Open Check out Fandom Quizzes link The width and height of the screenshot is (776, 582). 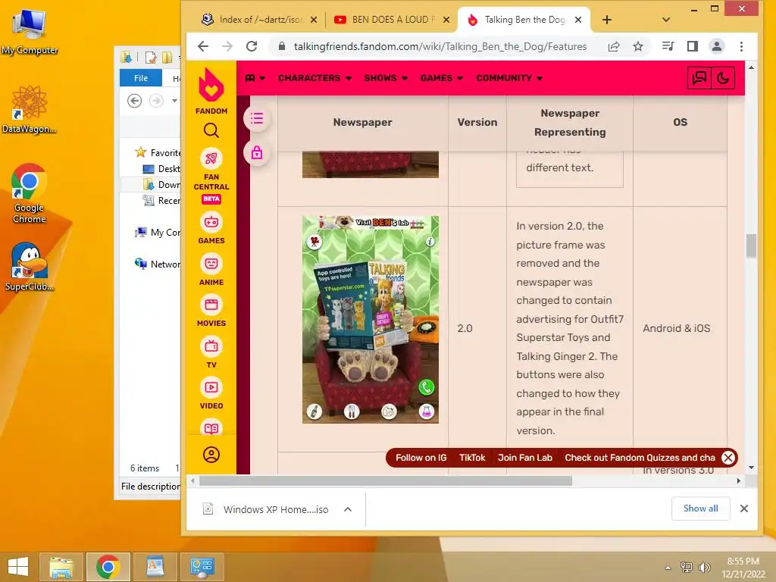pyautogui.click(x=640, y=458)
